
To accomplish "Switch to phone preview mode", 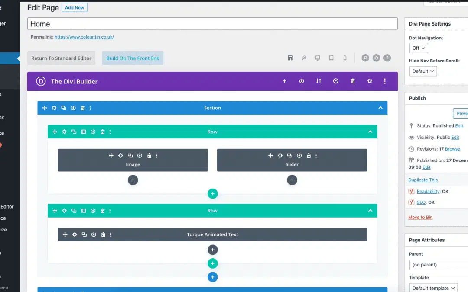I will pos(344,57).
